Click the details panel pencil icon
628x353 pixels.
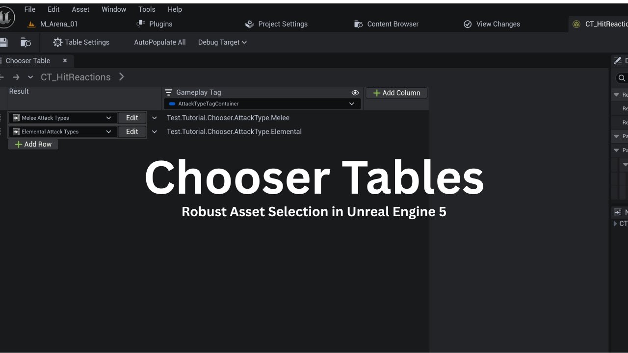[618, 61]
